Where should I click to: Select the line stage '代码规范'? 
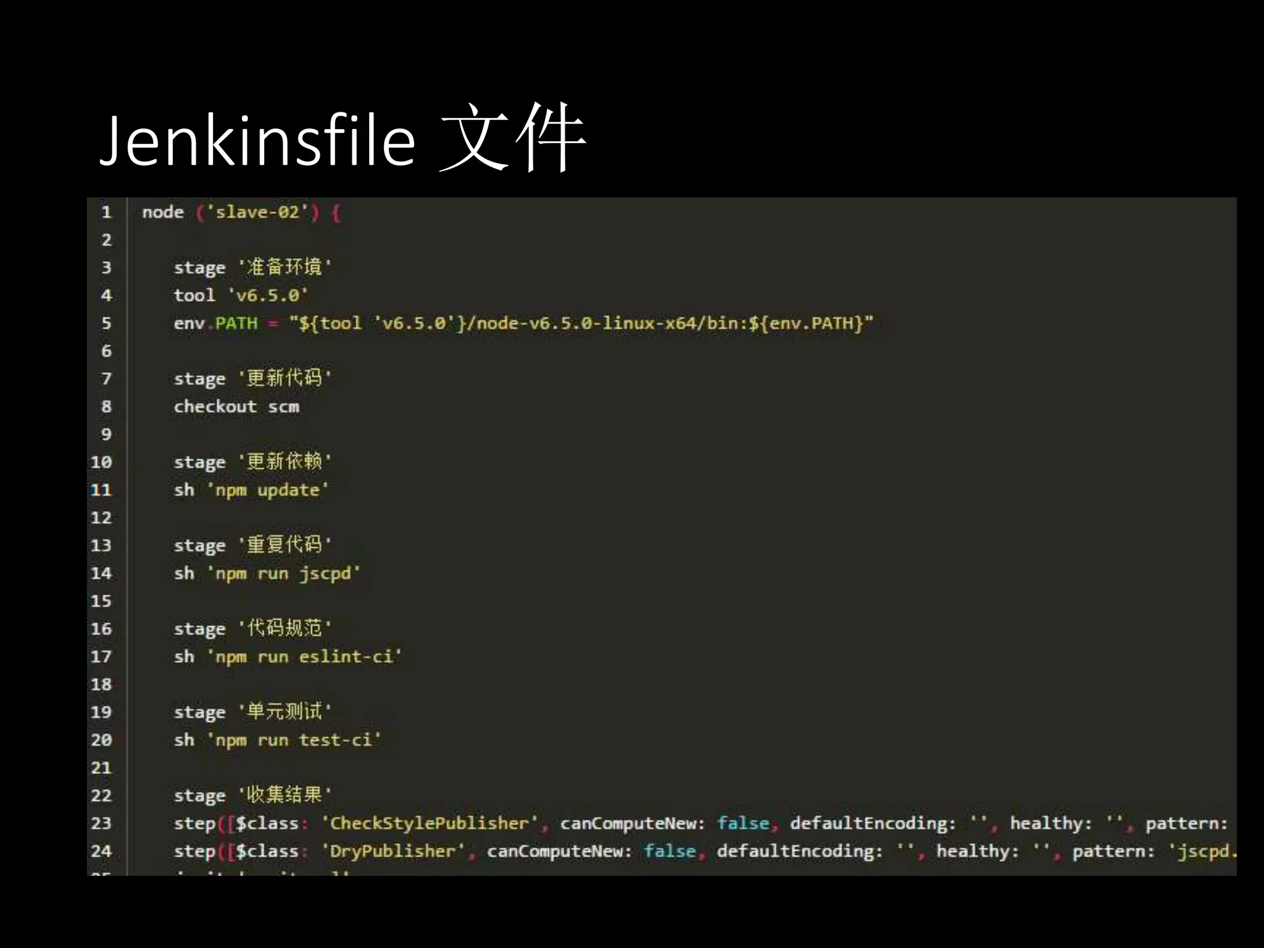pos(252,628)
